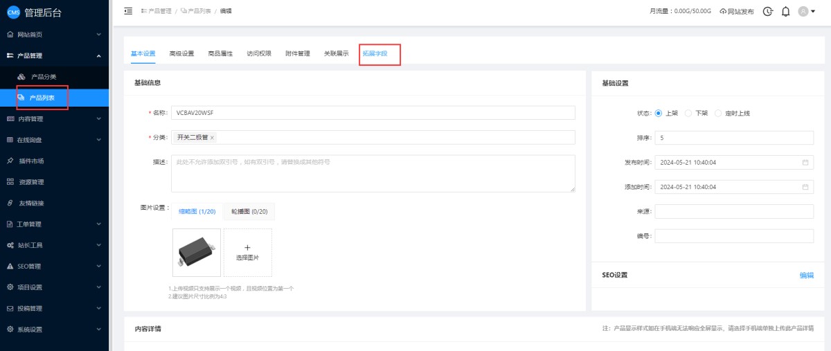Remove the 开关二极管 category tag
This screenshot has width=831, height=351.
pos(212,138)
